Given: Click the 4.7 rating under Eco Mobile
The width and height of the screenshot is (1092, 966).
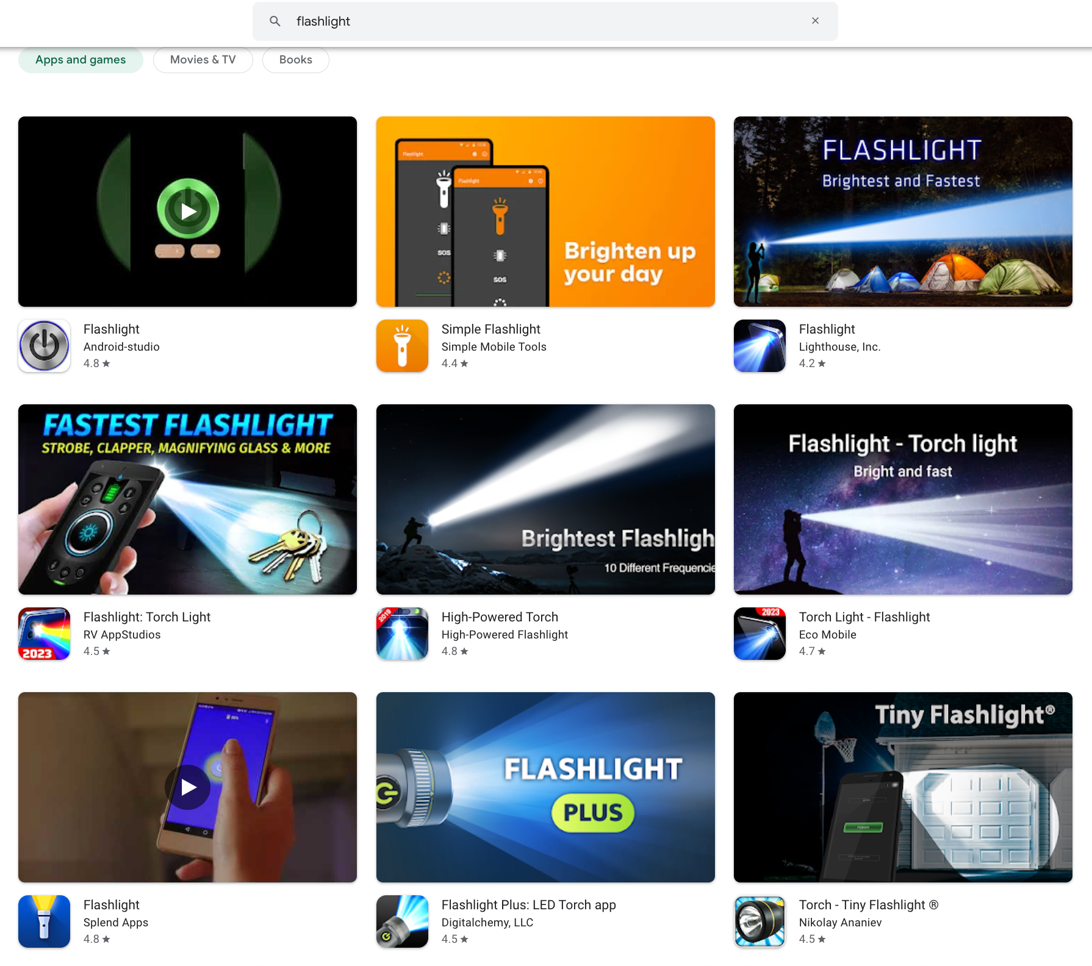Looking at the screenshot, I should 813,651.
